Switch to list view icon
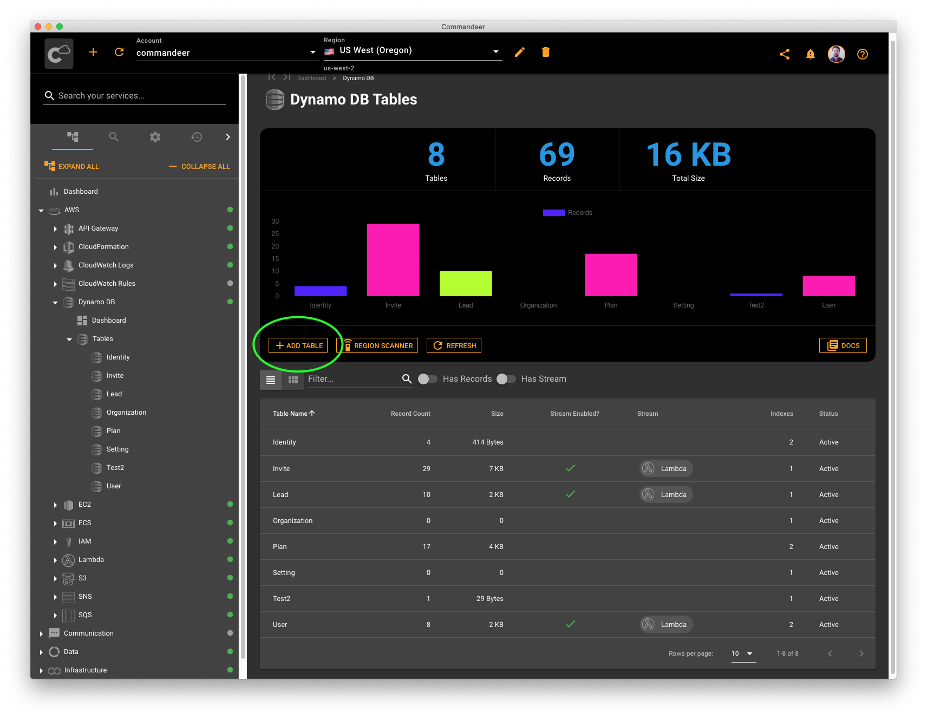The width and height of the screenshot is (927, 719). tap(271, 380)
